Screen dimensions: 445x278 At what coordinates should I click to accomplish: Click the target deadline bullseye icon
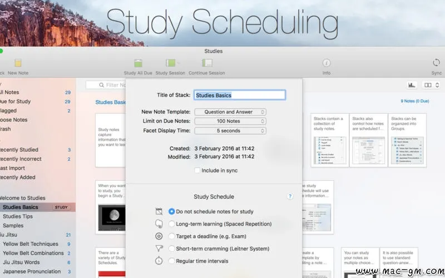coord(159,236)
